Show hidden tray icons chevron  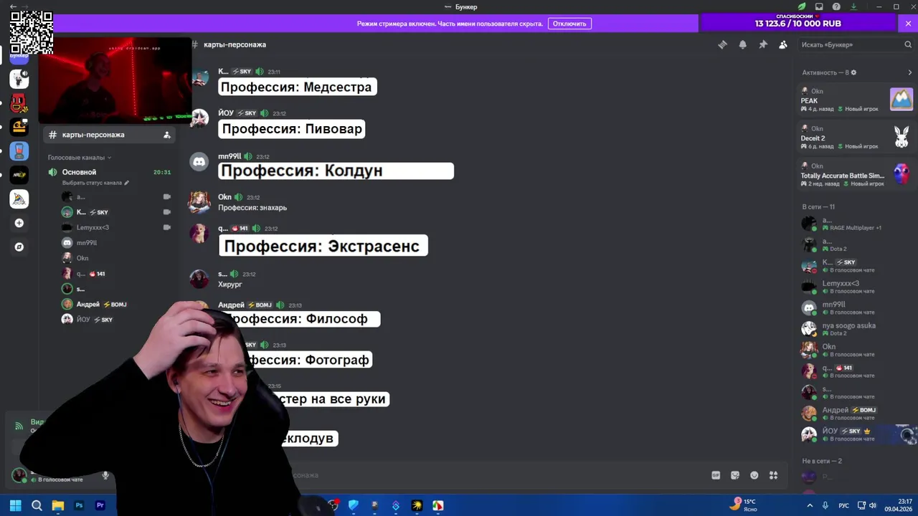tap(810, 505)
